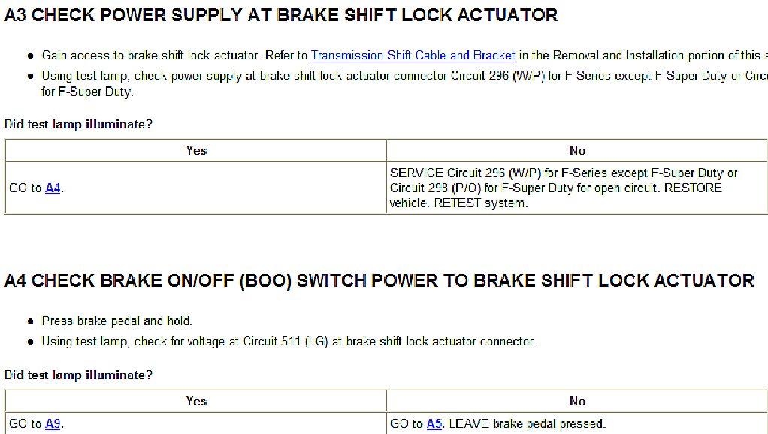The image size is (768, 434).
Task: Click the 'LEAVE brake pedal pressed' text
Action: point(527,424)
